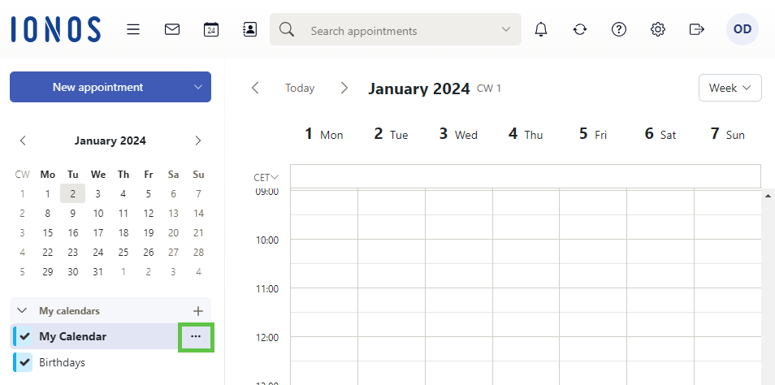Add new calendar with plus icon
This screenshot has width=775, height=385.
tap(197, 310)
